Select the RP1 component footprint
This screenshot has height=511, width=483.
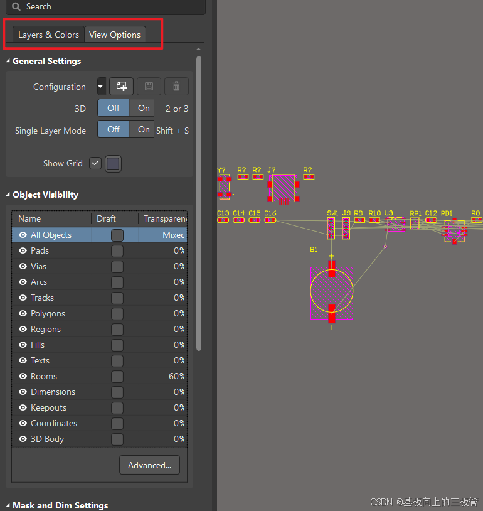pyautogui.click(x=415, y=223)
